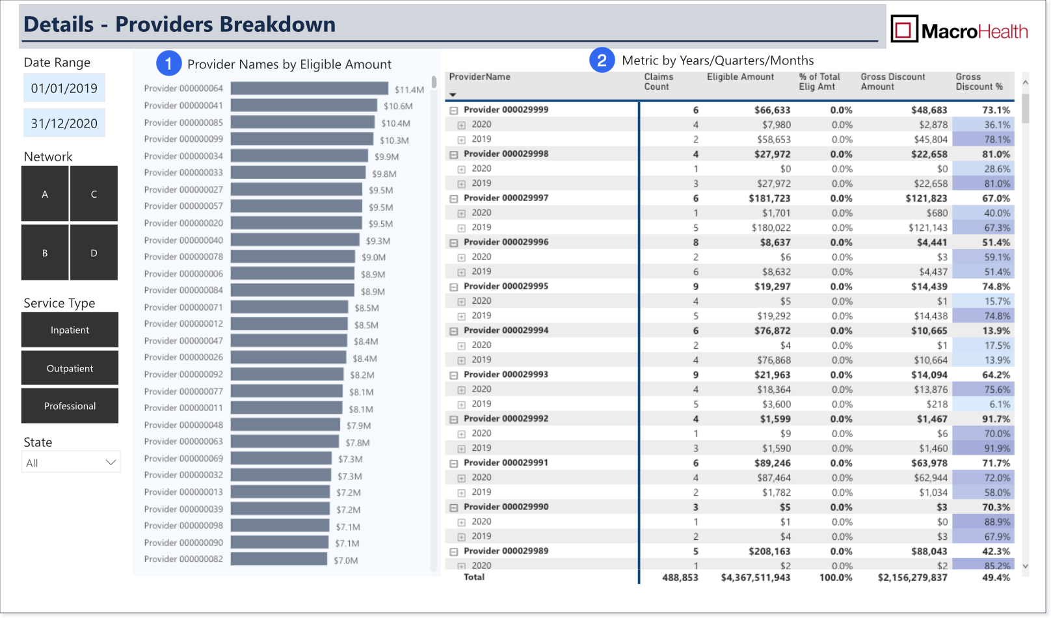Toggle Network C slicer tile
This screenshot has height=618, width=1051.
[x=94, y=194]
